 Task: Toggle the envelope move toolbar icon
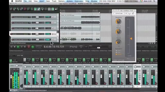(x=46, y=9)
